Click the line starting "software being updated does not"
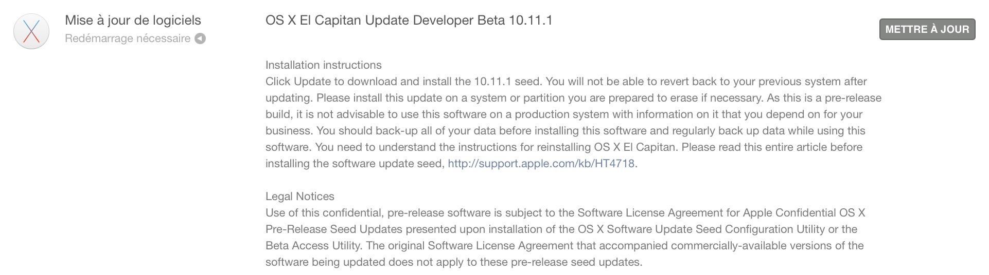989x275 pixels. point(454,262)
